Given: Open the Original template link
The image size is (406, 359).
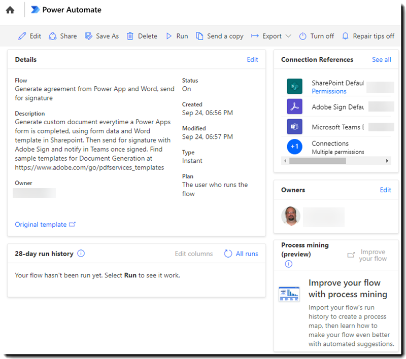Looking at the screenshot, I should (x=42, y=224).
